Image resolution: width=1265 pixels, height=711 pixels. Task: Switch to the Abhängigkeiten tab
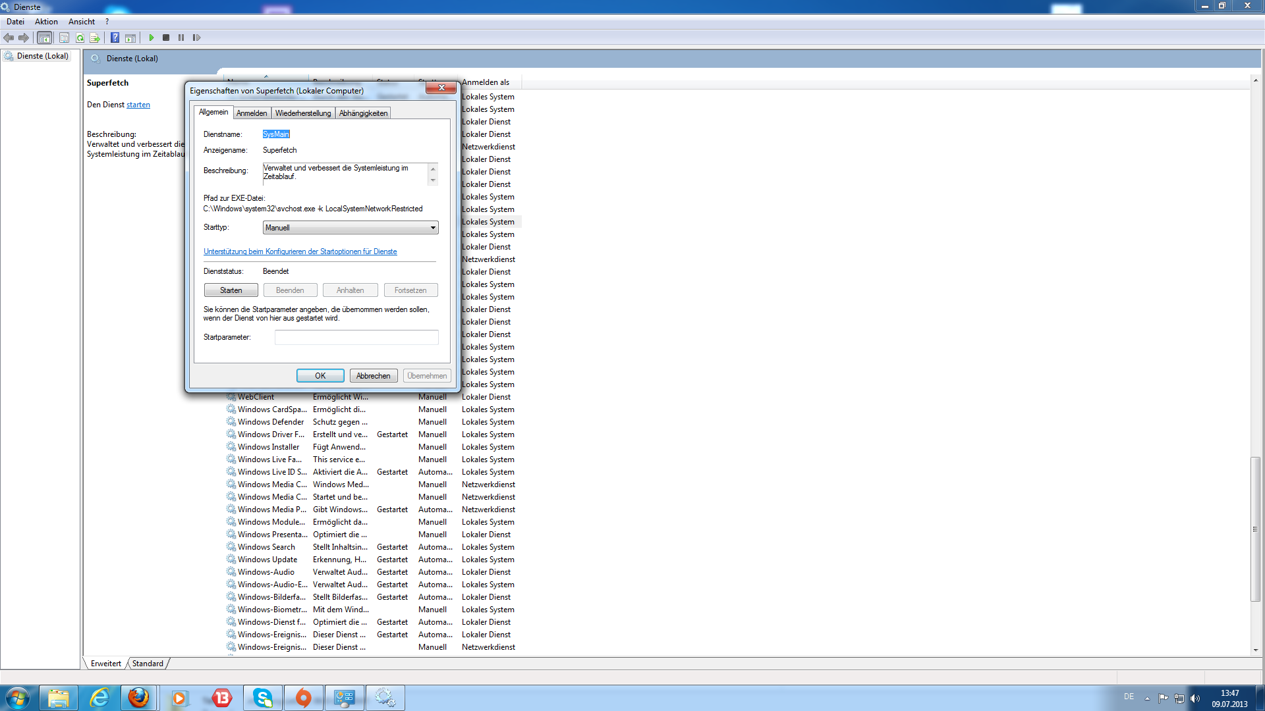click(363, 113)
